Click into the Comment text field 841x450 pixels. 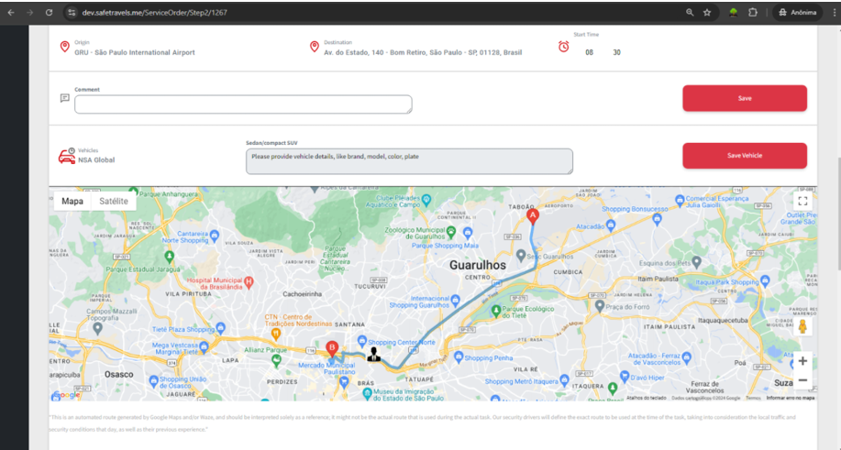pyautogui.click(x=243, y=104)
